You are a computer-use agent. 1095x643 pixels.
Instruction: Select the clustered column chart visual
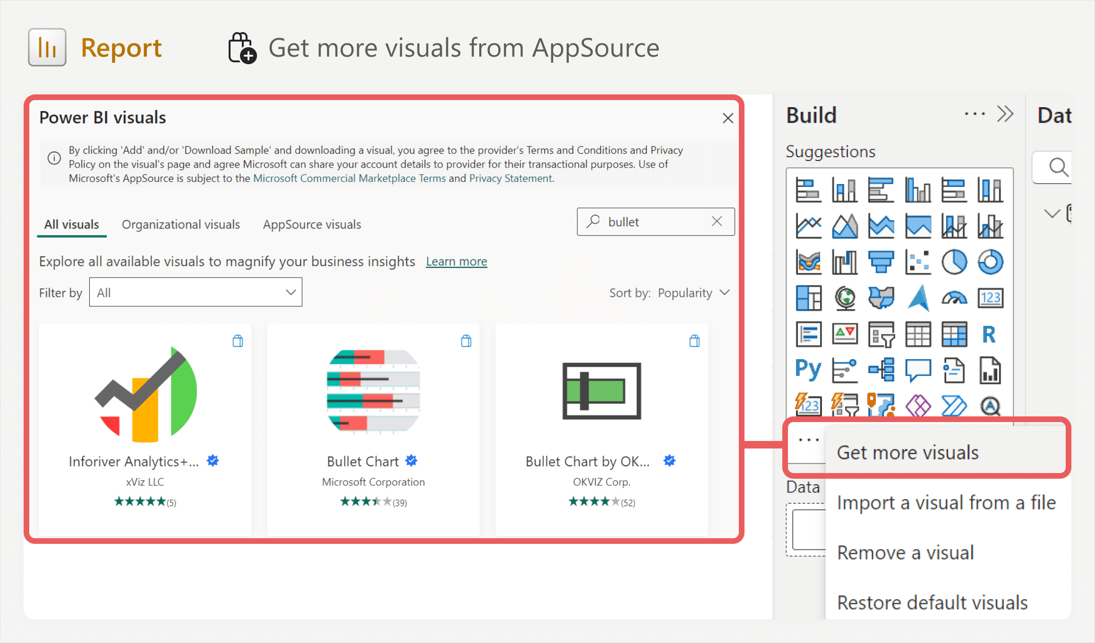point(918,190)
